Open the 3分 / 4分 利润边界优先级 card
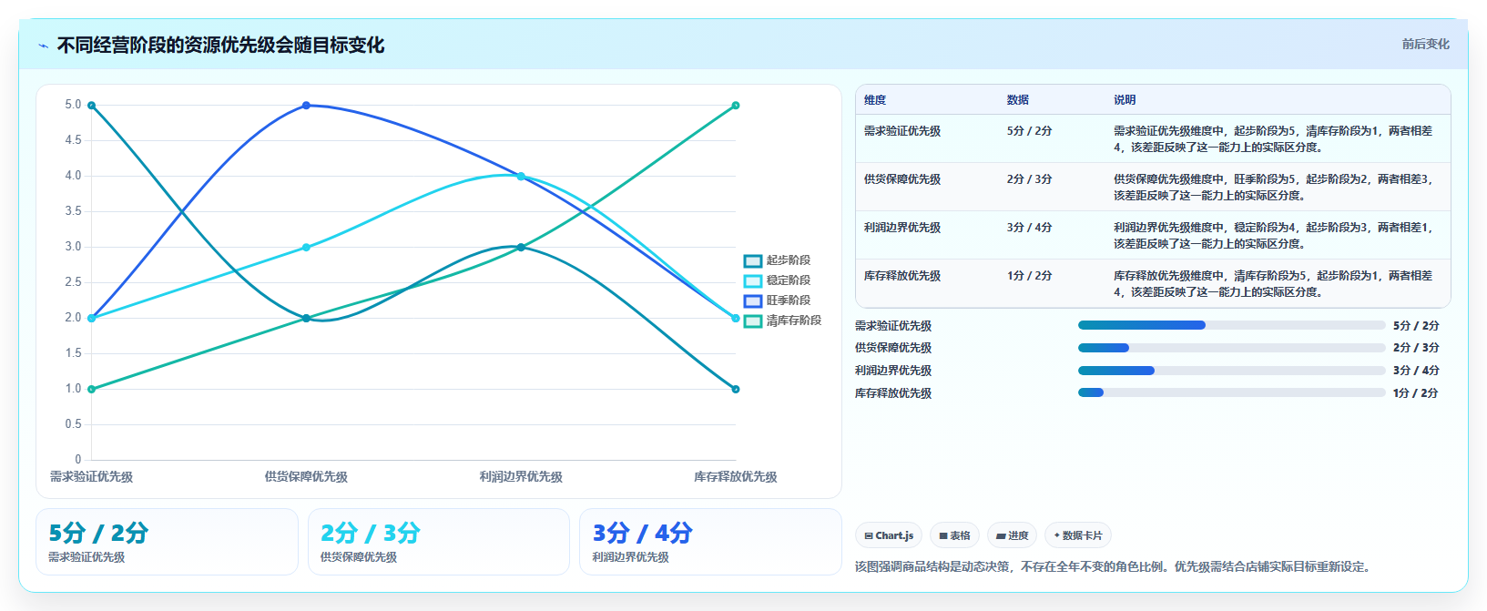The width and height of the screenshot is (1487, 611). click(x=710, y=542)
